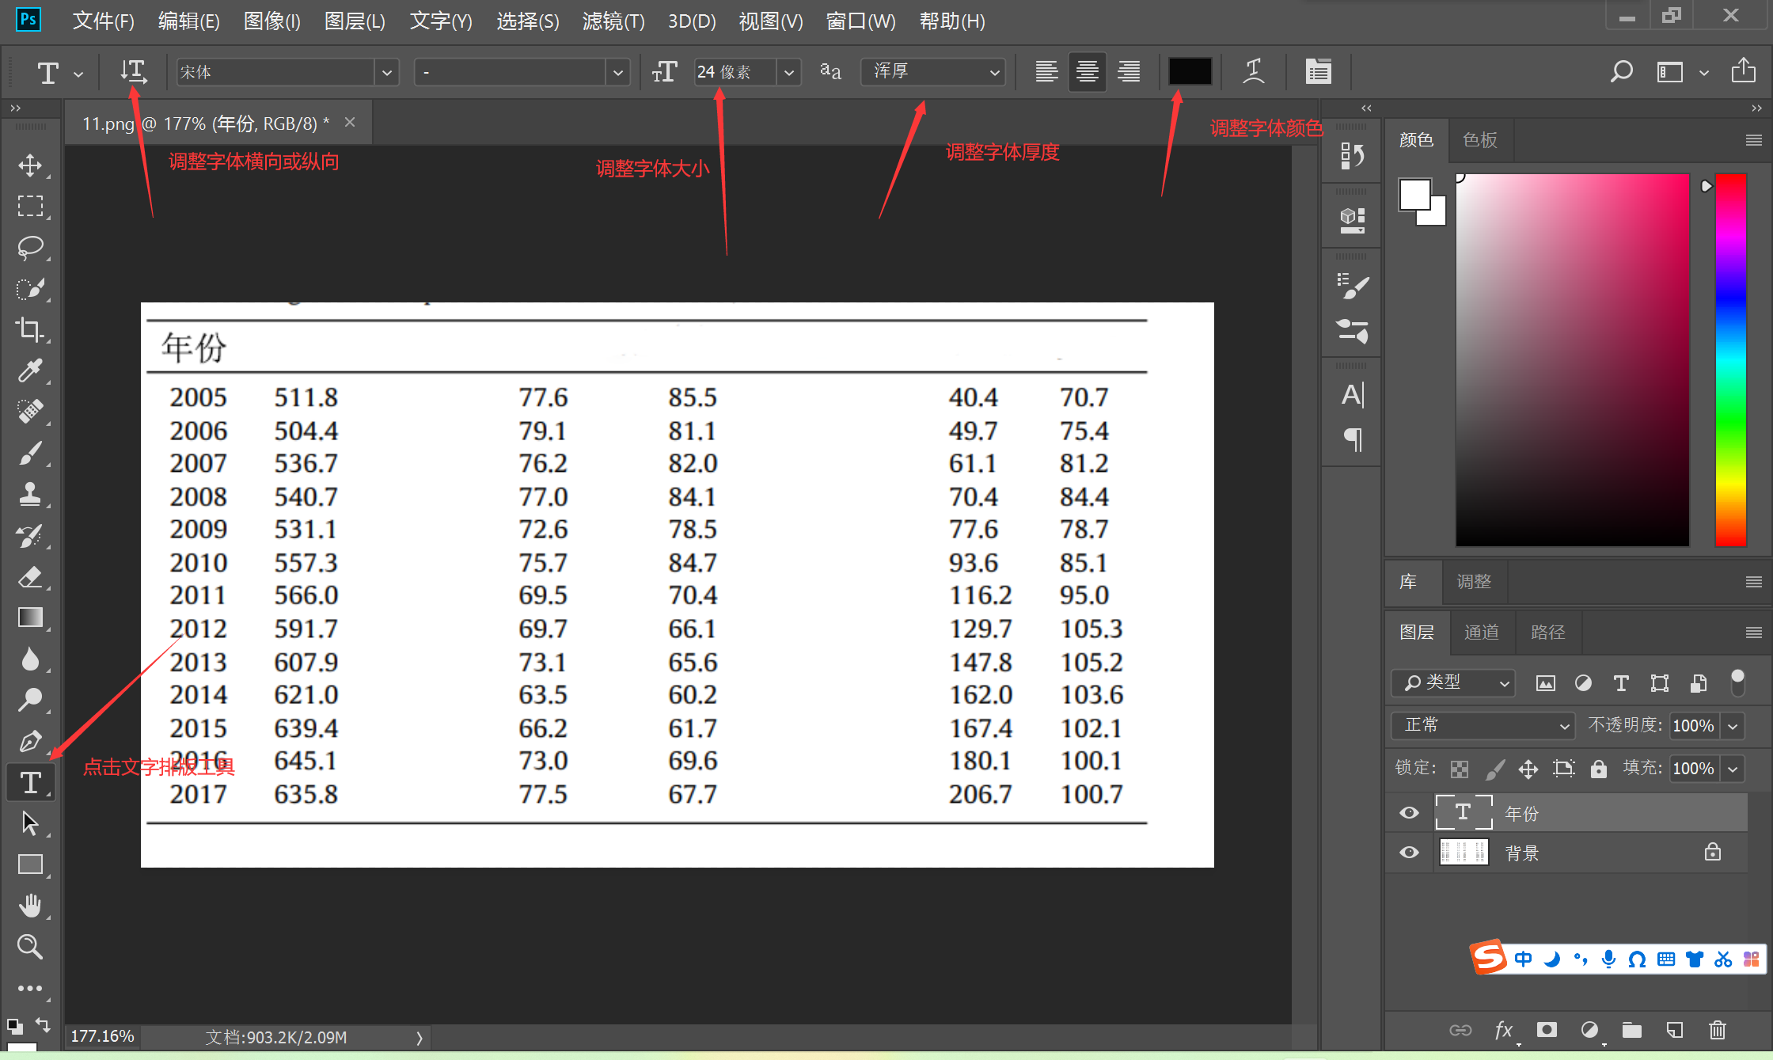Select the Pen tool
The height and width of the screenshot is (1060, 1773).
(30, 742)
